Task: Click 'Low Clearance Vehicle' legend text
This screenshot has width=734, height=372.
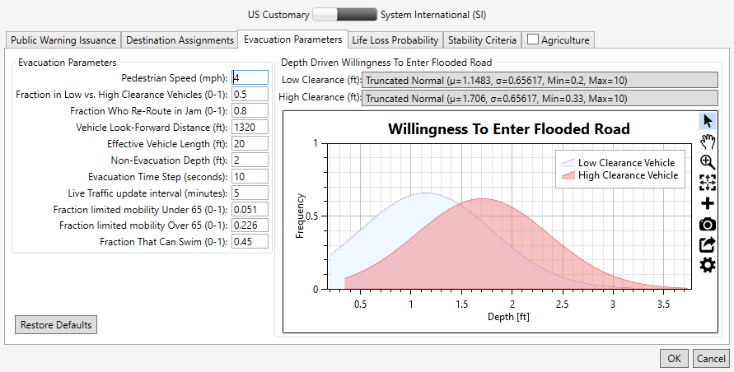Action: (x=626, y=163)
